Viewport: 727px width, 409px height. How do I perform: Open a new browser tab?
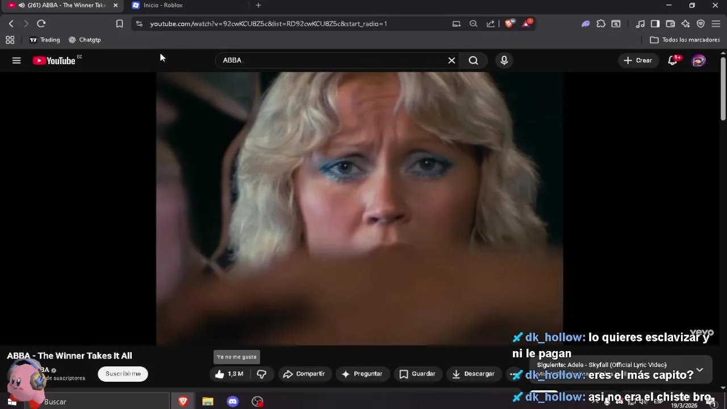(258, 5)
